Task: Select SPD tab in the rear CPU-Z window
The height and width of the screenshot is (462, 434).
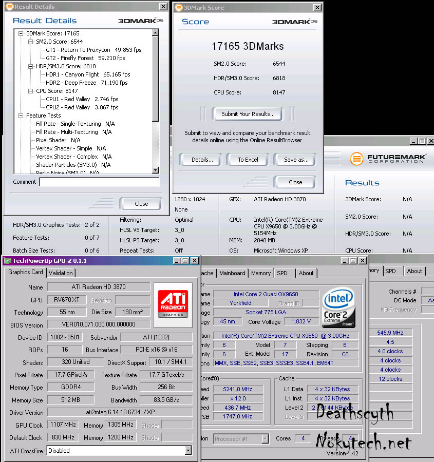Action: tap(391, 271)
